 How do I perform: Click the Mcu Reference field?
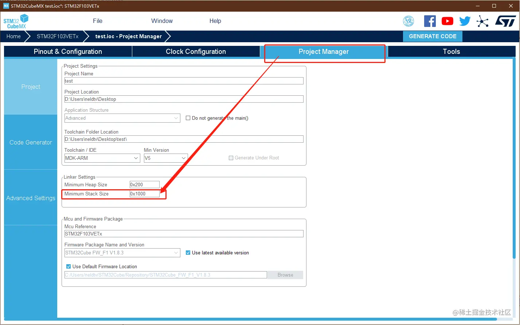184,234
